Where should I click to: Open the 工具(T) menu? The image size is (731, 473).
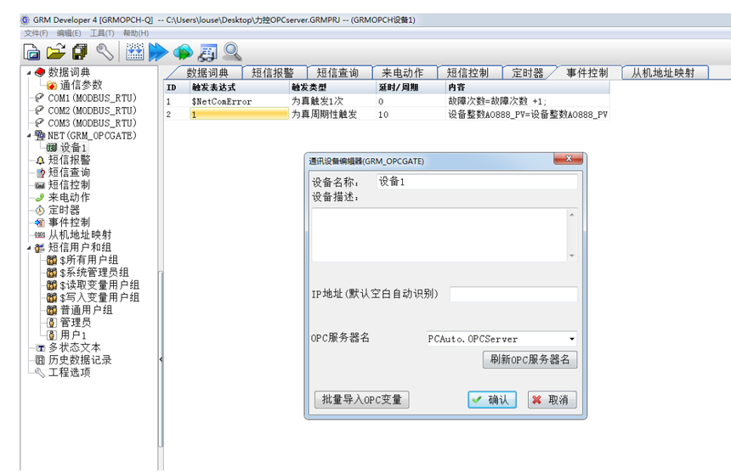102,33
